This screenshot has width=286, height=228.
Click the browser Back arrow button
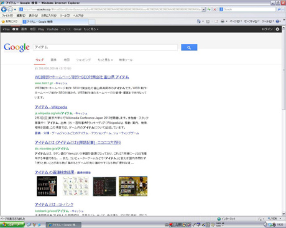(4, 9)
